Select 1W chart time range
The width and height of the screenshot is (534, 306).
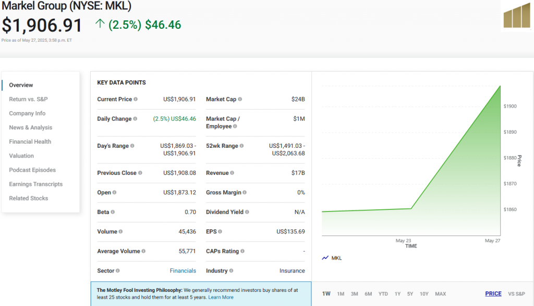coord(326,293)
